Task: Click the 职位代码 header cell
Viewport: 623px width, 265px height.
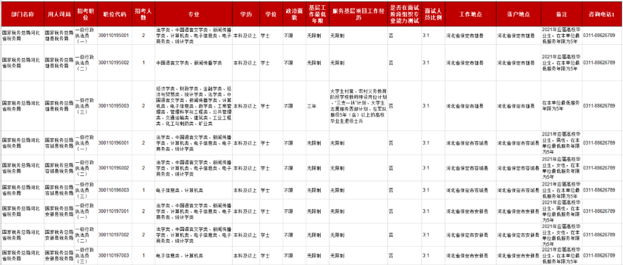Action: (x=114, y=14)
